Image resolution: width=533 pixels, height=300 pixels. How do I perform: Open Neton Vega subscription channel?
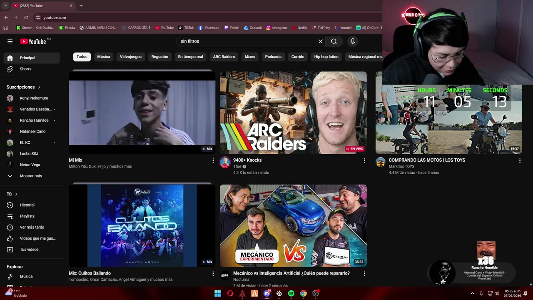(x=32, y=165)
